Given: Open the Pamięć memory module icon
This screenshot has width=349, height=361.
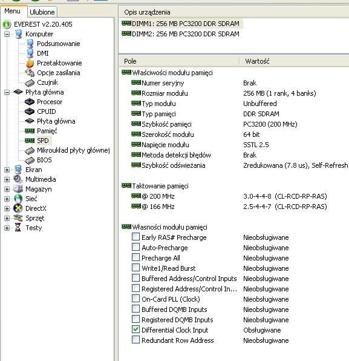Looking at the screenshot, I should coord(30,131).
